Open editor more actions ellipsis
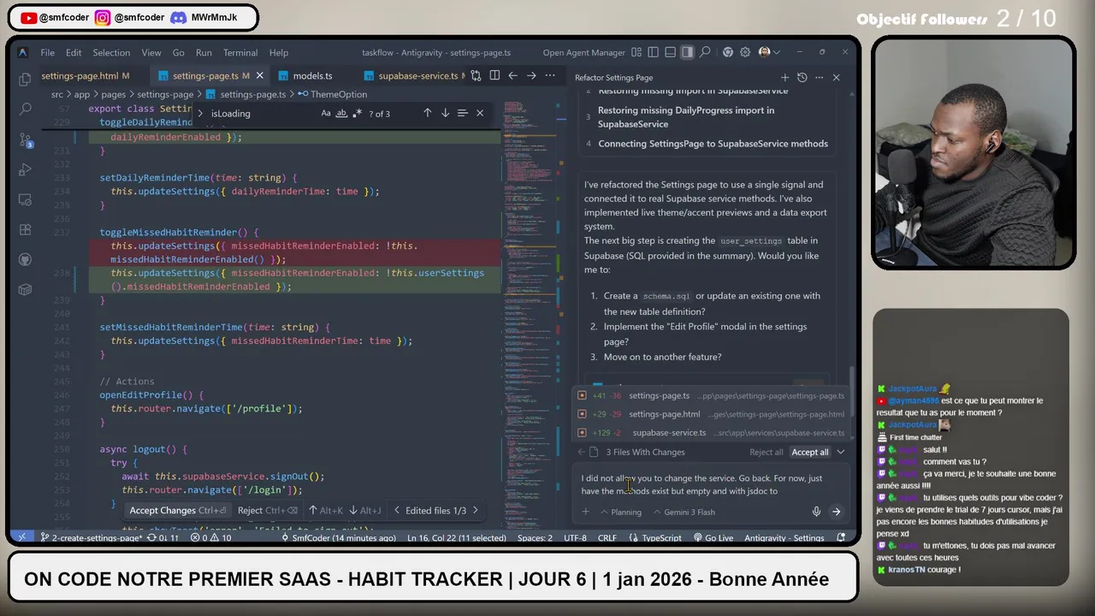 pyautogui.click(x=549, y=75)
